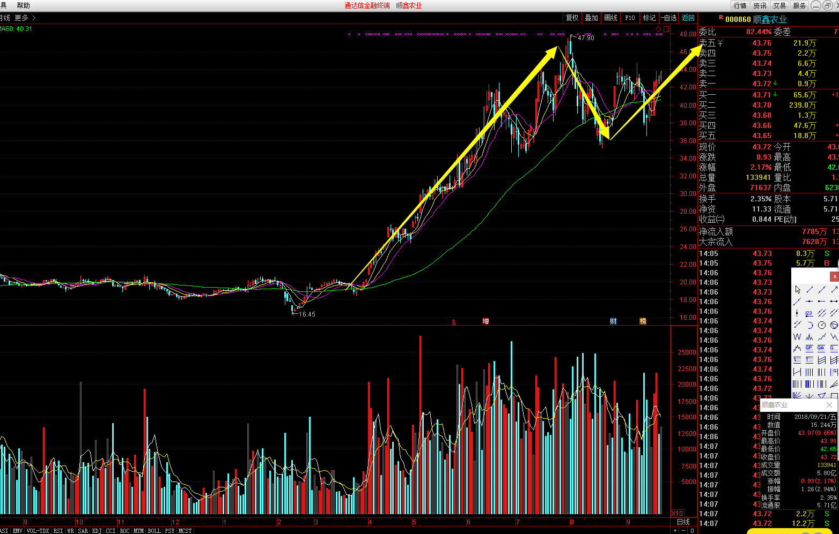Click 叠加 in chart toolbar
The height and width of the screenshot is (534, 839).
coord(592,18)
